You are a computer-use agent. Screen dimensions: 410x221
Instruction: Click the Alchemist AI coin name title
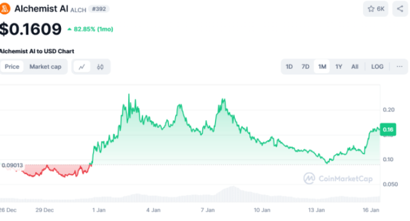(x=41, y=9)
